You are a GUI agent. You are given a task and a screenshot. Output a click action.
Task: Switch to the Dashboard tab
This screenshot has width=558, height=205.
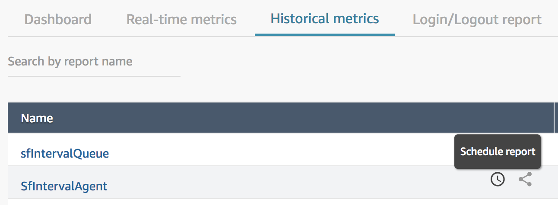click(x=58, y=19)
